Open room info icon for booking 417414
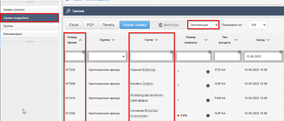Screen dimensions: 284x121 pyautogui.click(x=208, y=100)
